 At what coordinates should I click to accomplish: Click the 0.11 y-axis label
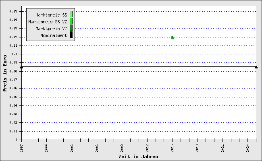[x=13, y=45]
